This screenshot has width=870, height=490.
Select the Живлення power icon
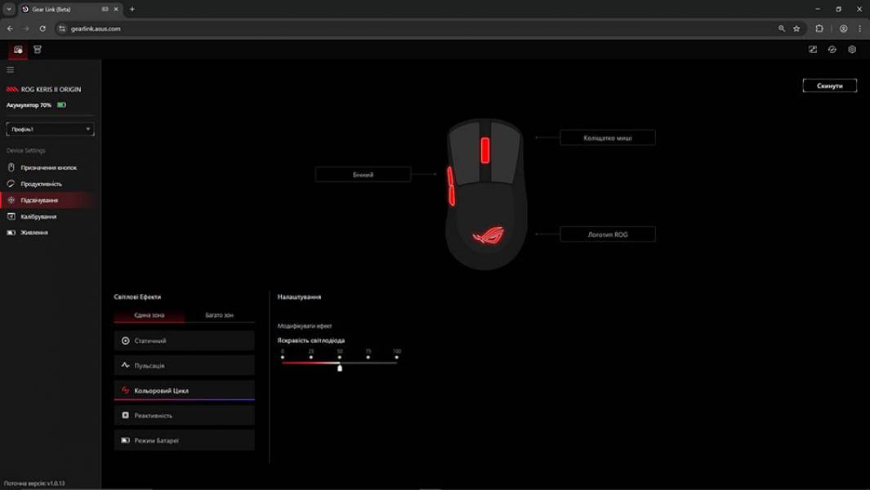pos(11,232)
